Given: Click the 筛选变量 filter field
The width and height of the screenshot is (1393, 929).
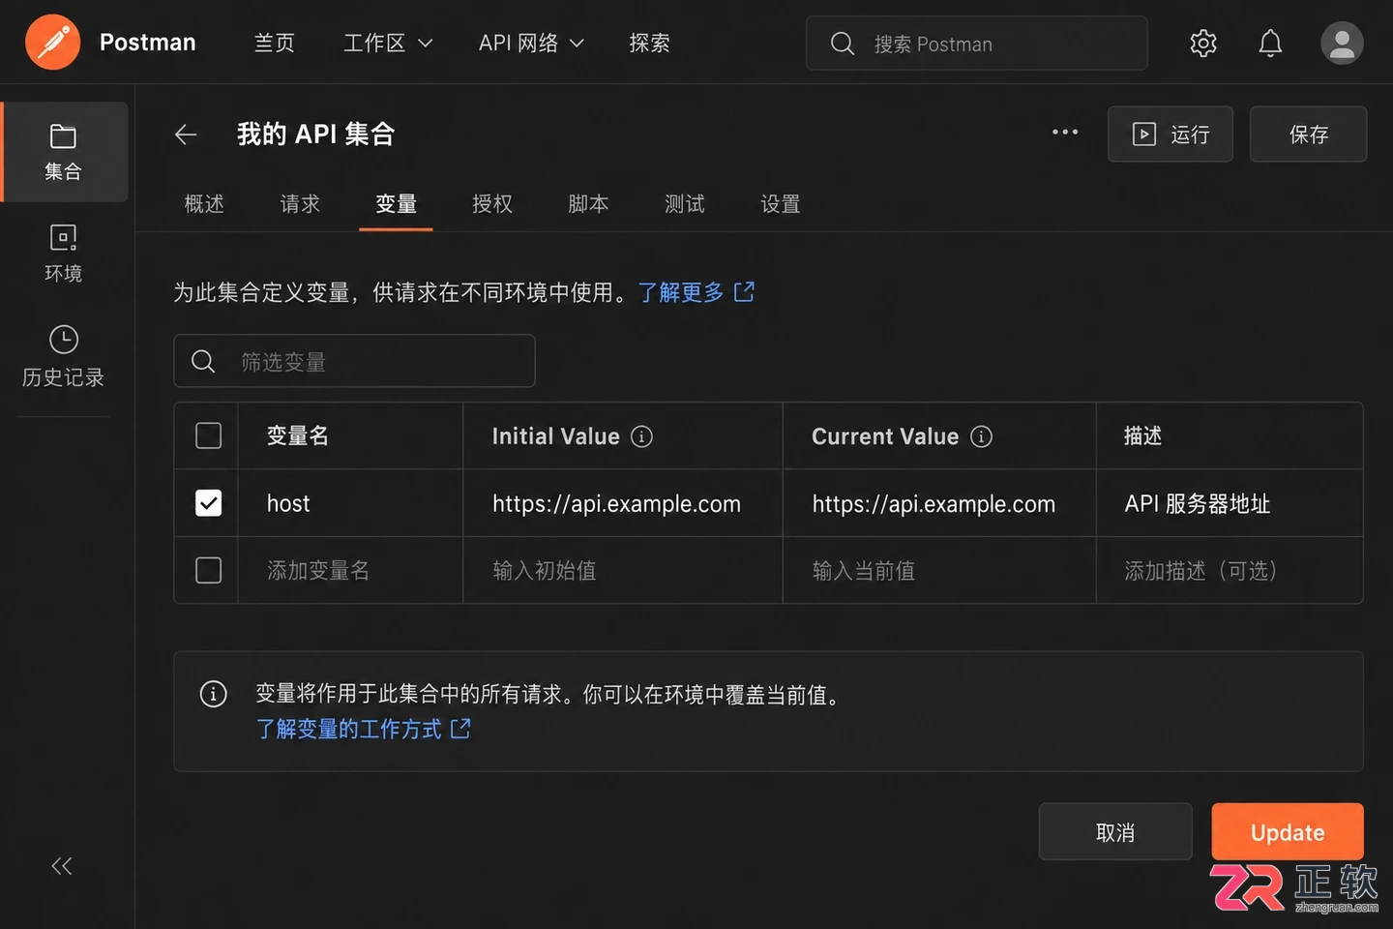Looking at the screenshot, I should [x=354, y=361].
